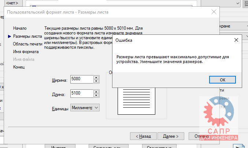Close the Ошибка error dialog

click(x=236, y=40)
